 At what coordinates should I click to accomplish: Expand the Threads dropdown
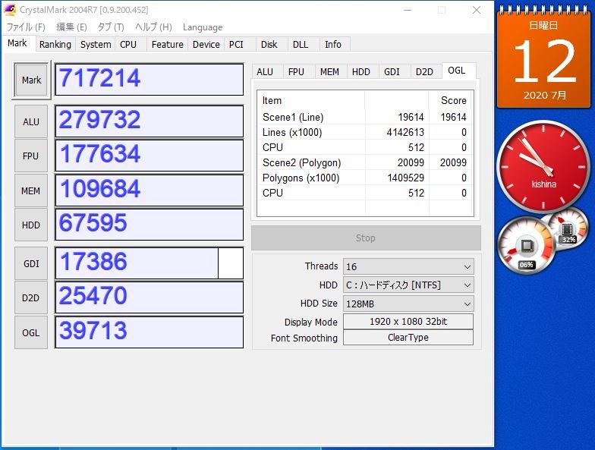[x=408, y=266]
